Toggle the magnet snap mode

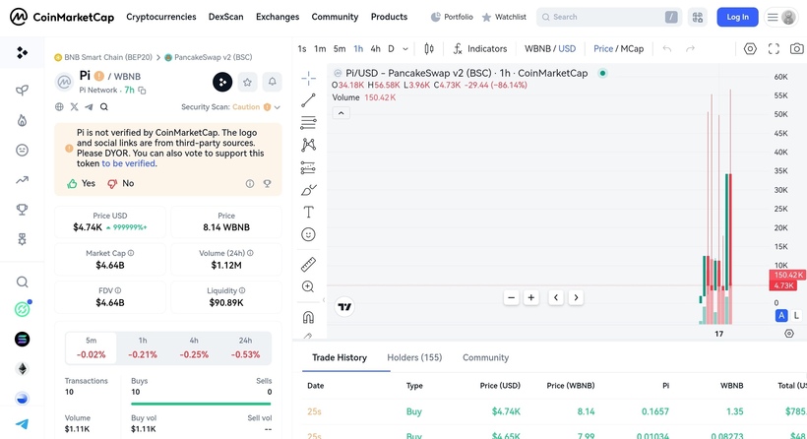(308, 317)
